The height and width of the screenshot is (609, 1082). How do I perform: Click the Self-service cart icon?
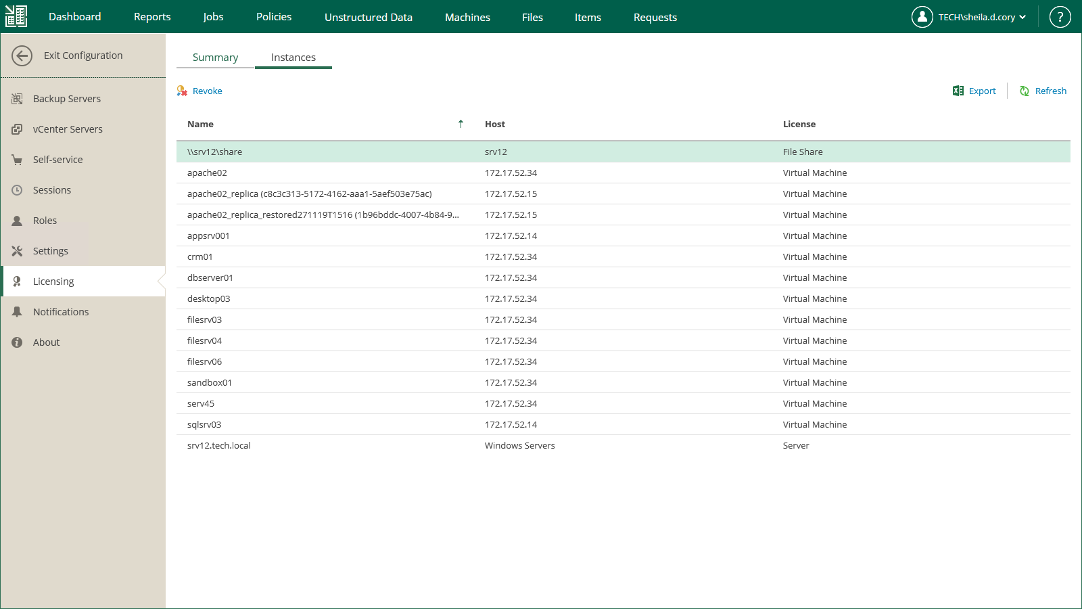point(17,160)
